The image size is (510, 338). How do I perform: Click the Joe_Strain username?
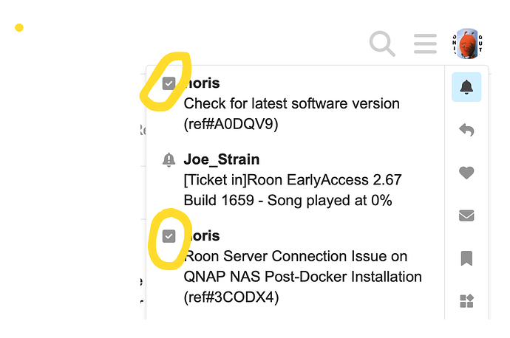coord(222,159)
